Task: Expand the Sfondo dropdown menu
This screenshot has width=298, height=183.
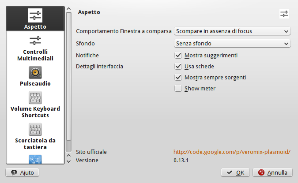Action: pos(232,44)
